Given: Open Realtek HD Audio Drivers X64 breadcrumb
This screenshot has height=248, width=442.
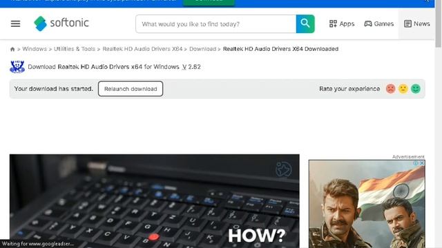Looking at the screenshot, I should click(x=142, y=49).
